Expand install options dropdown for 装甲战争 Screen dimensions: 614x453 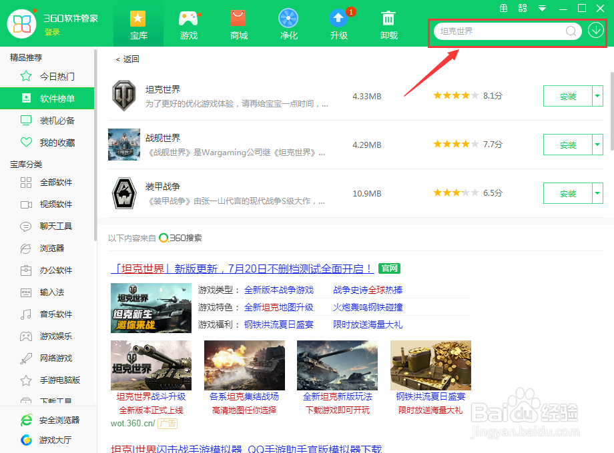597,193
